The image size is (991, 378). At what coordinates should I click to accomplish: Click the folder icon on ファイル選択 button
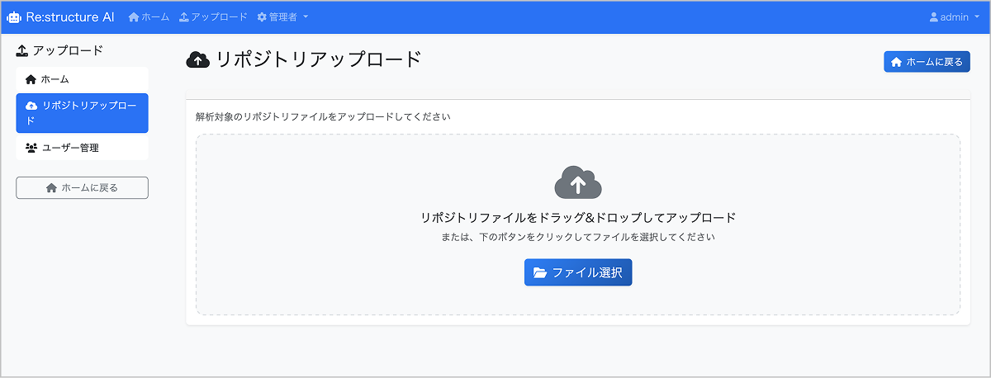pos(540,272)
